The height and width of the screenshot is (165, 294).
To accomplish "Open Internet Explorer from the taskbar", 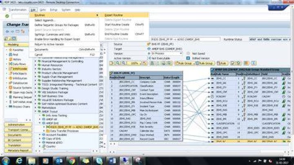I will tap(19, 161).
